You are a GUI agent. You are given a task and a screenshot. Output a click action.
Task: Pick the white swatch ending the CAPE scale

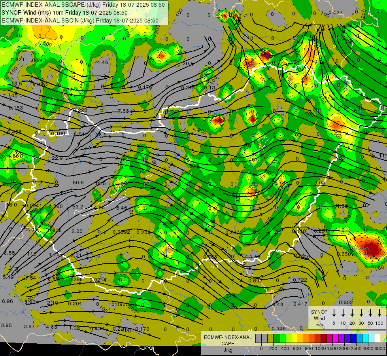tap(377, 339)
